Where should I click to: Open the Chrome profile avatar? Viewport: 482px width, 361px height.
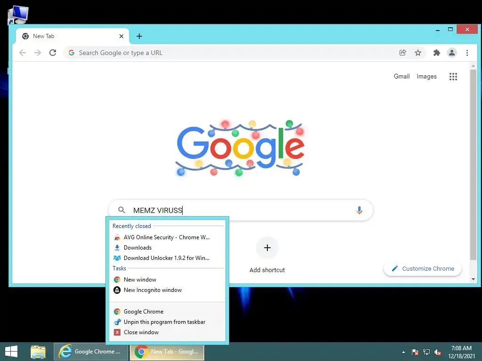(x=451, y=53)
